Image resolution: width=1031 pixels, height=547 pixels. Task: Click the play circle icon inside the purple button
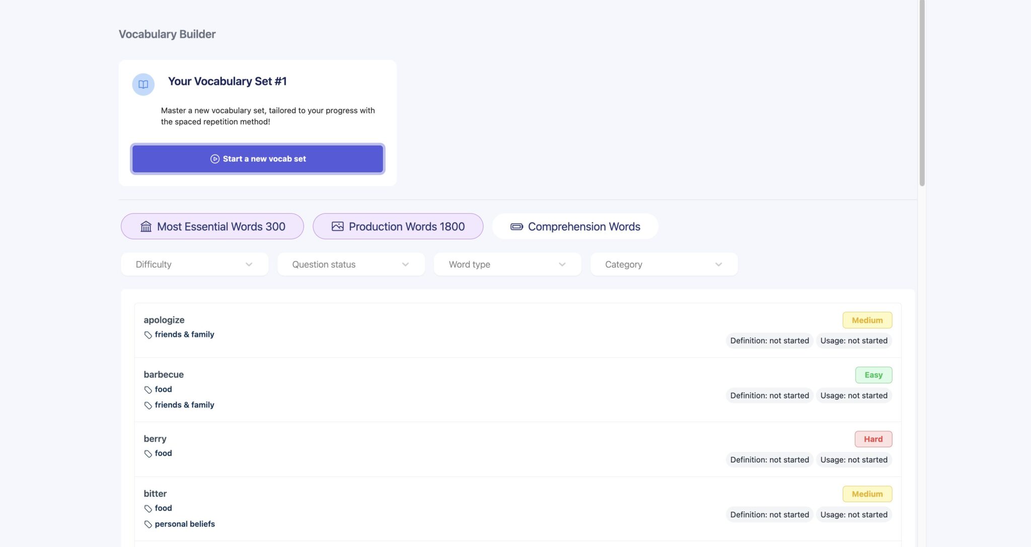[x=214, y=159]
